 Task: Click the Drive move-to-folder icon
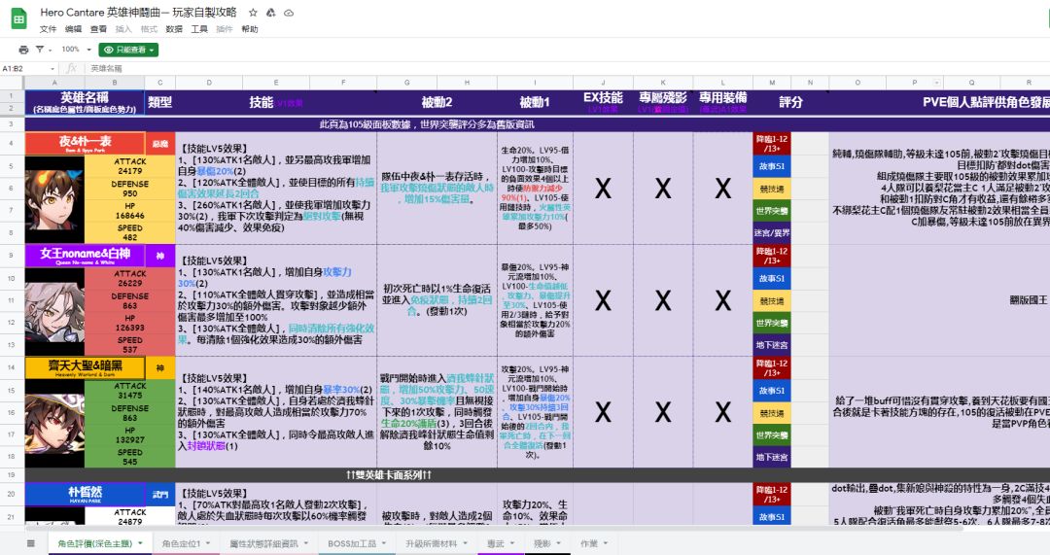tap(270, 13)
